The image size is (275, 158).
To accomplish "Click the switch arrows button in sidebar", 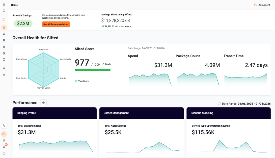I will [4, 126].
